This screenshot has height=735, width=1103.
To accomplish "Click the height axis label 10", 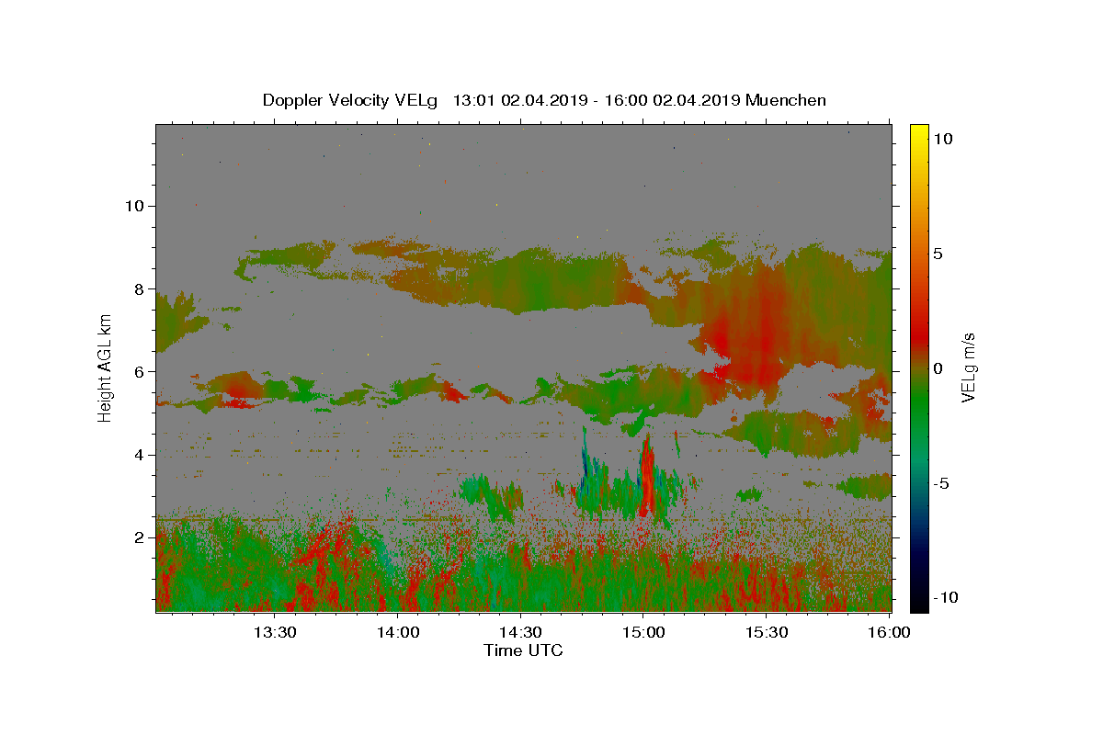I will (135, 206).
